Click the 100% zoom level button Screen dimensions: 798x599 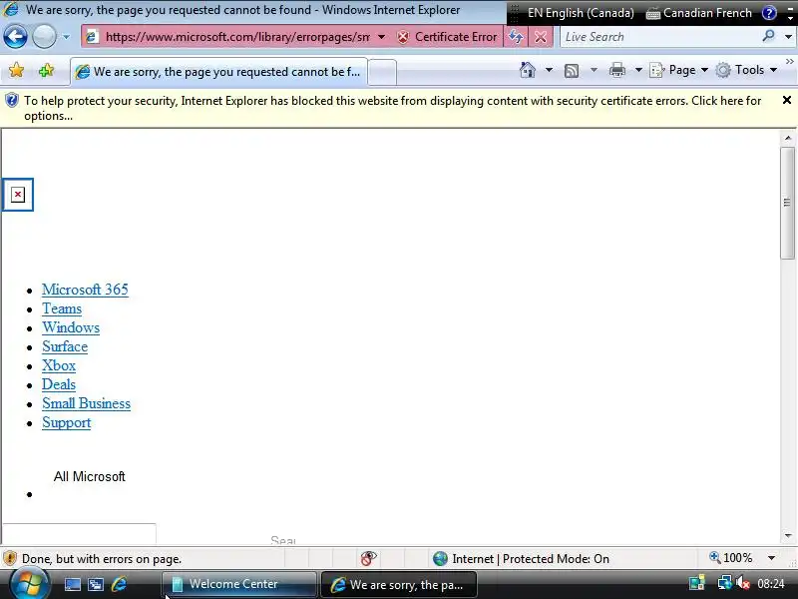tap(731, 558)
